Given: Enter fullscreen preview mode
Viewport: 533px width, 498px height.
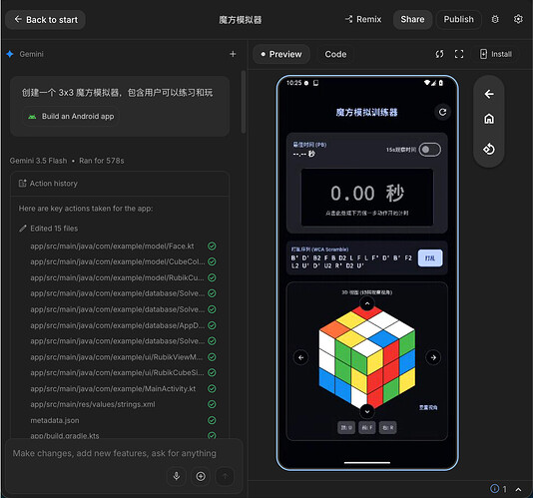Looking at the screenshot, I should click(459, 54).
